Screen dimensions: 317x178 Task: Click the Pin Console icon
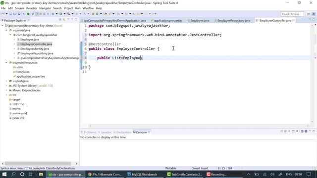tap(281, 132)
